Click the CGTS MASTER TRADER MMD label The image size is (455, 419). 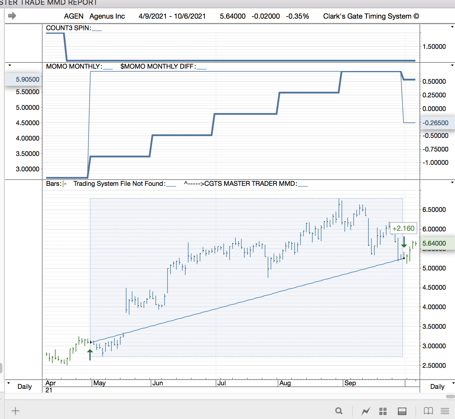250,184
